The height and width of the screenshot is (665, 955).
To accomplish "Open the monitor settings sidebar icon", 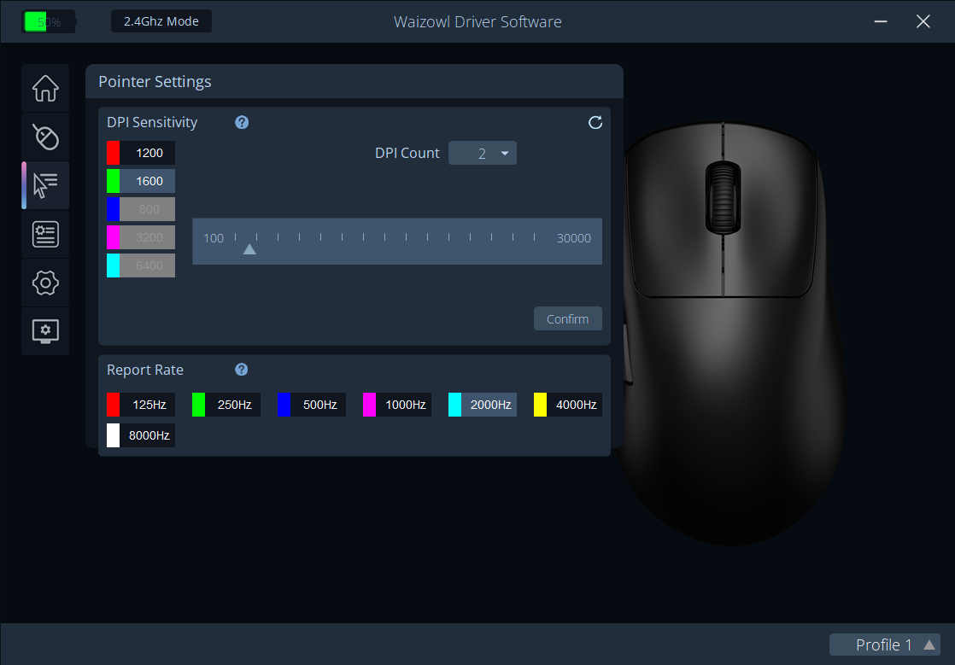I will click(x=45, y=331).
